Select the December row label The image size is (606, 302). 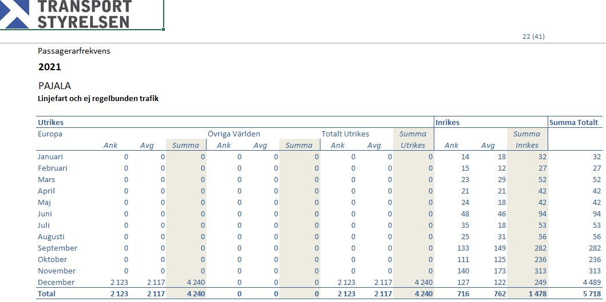[x=56, y=282]
